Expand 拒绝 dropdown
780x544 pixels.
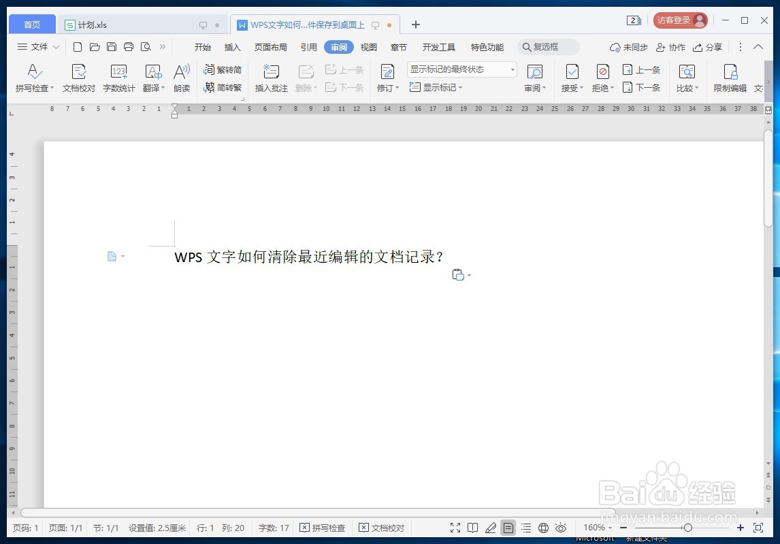(x=612, y=88)
